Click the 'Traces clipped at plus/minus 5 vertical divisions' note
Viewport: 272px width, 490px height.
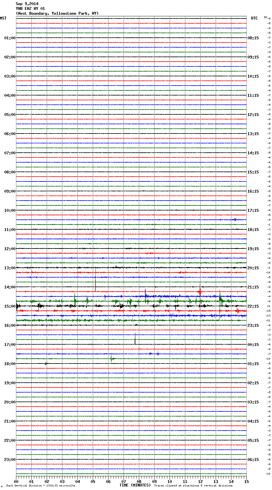[x=193, y=486]
